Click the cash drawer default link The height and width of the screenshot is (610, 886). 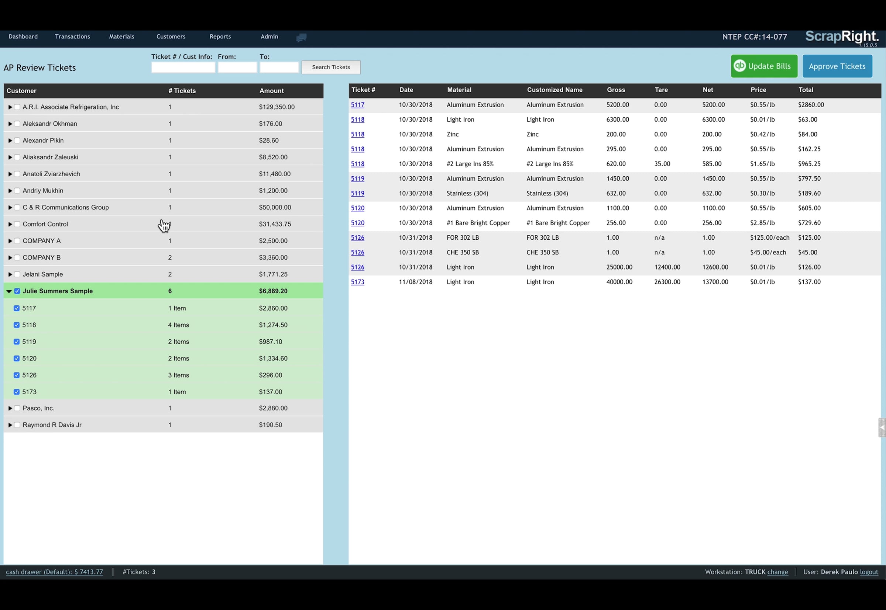tap(54, 572)
